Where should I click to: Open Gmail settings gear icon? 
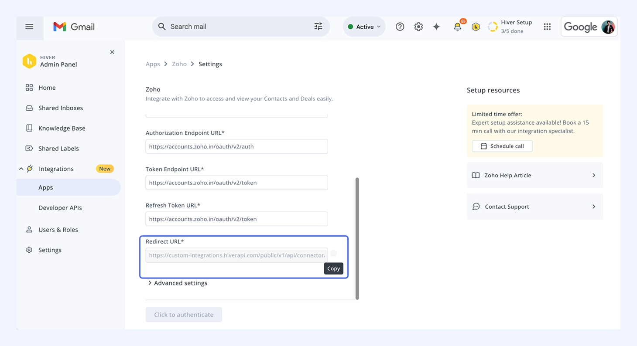tap(418, 27)
